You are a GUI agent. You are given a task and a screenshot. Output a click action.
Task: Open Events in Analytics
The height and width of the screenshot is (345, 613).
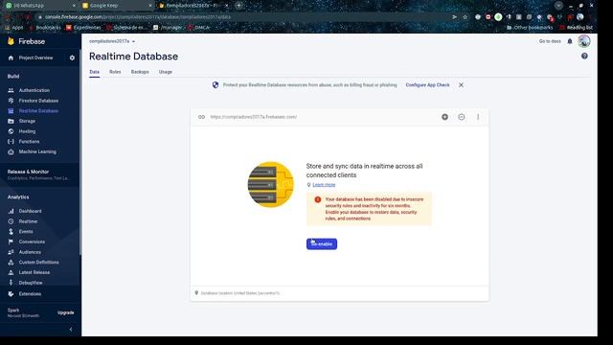coord(26,232)
